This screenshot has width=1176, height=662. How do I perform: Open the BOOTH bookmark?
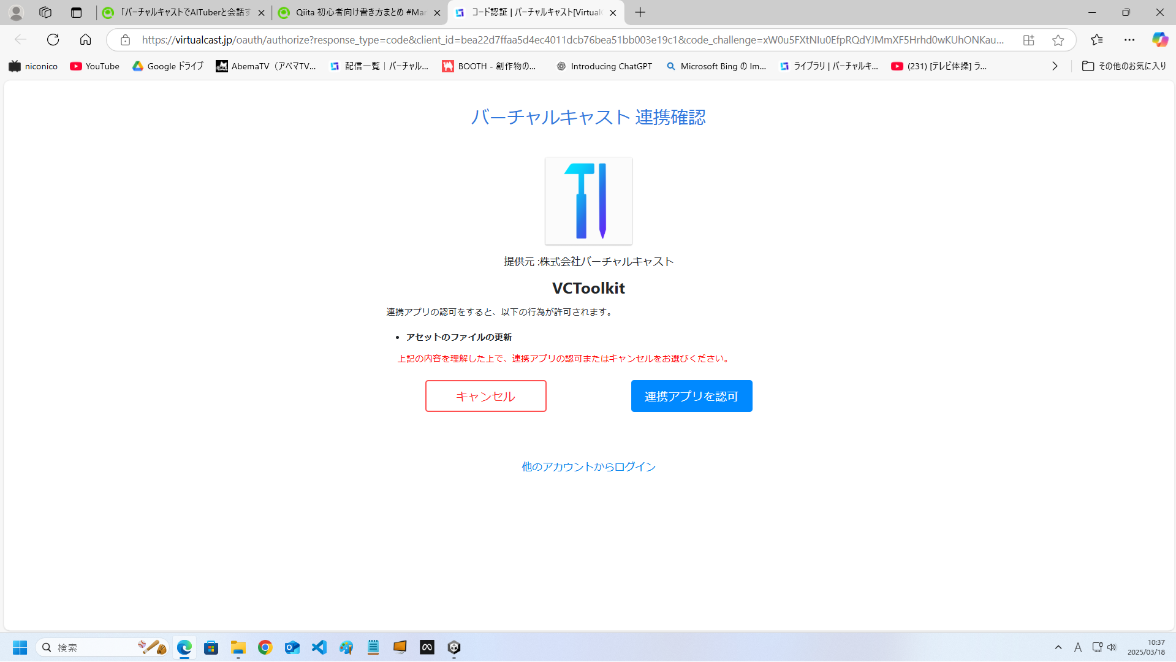point(490,66)
